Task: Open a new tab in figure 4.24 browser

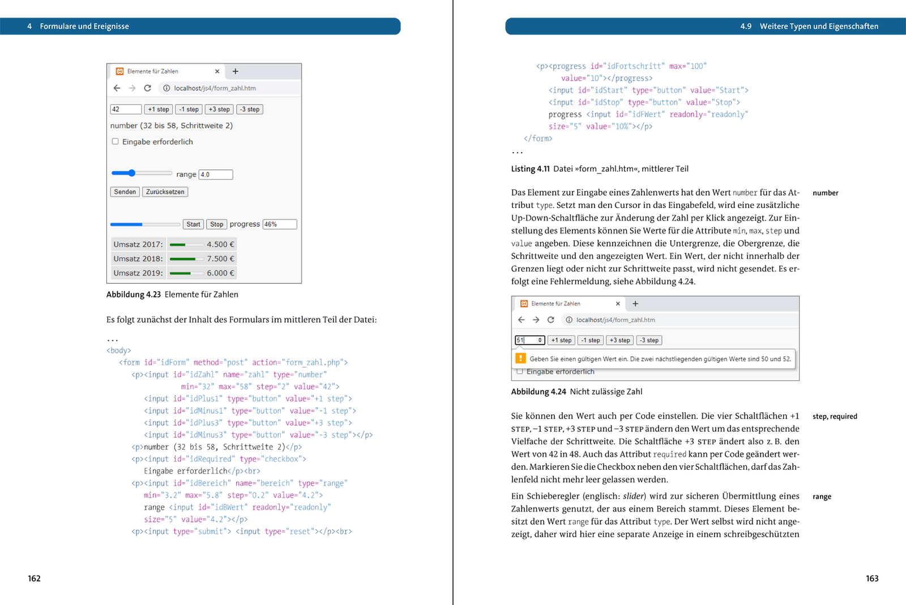Action: coord(635,304)
